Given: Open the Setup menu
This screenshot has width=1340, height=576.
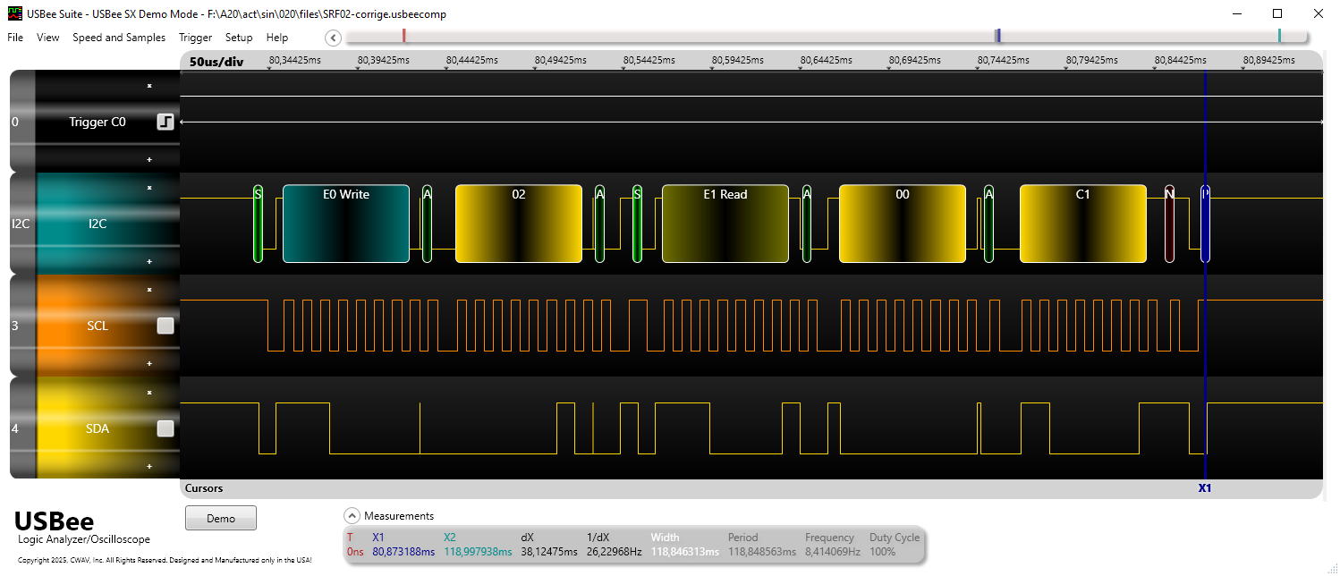Looking at the screenshot, I should [239, 38].
